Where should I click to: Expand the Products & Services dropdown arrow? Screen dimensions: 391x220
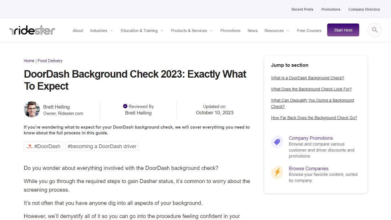click(x=211, y=31)
